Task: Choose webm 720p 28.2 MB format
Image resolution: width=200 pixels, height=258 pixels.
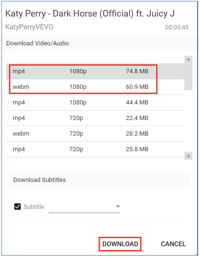Action: click(95, 134)
